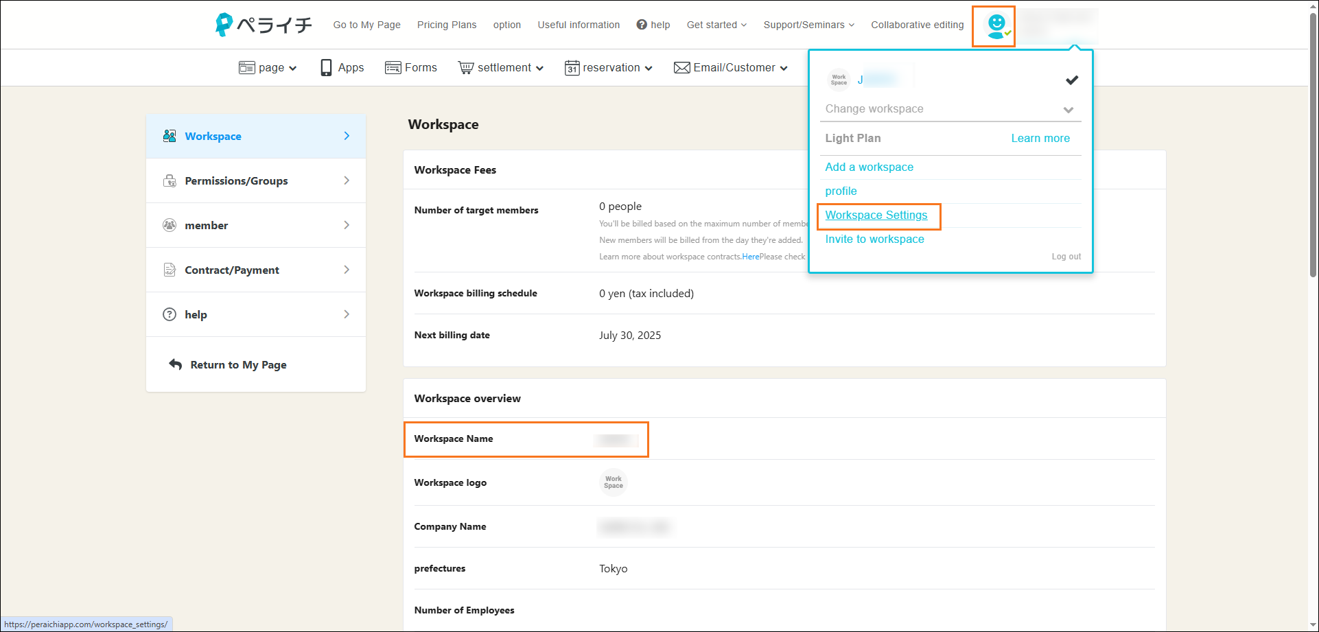This screenshot has height=632, width=1319.
Task: Click the Contract/Payment document icon
Action: pyautogui.click(x=170, y=270)
